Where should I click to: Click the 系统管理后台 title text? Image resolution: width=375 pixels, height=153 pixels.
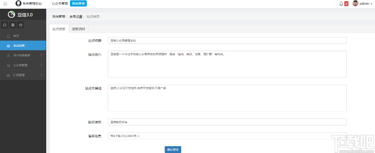(x=32, y=4)
